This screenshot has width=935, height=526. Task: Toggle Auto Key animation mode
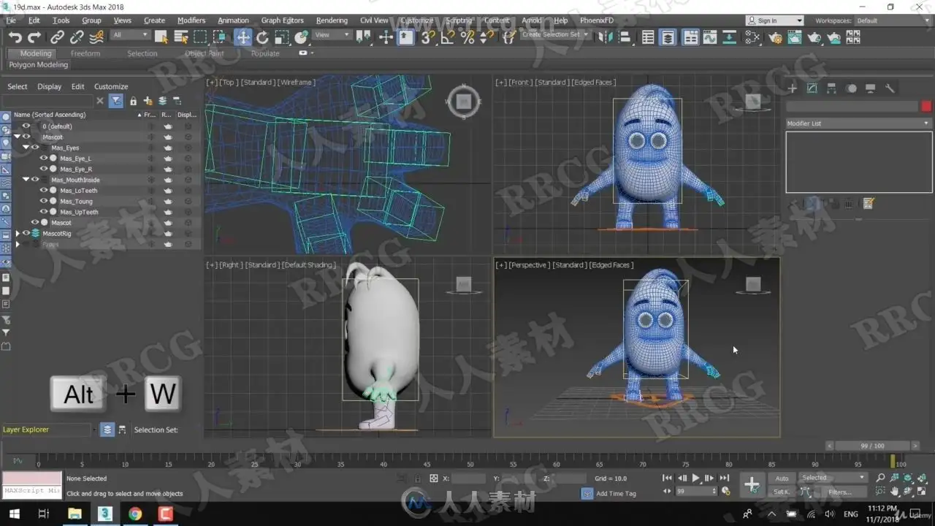coord(782,479)
